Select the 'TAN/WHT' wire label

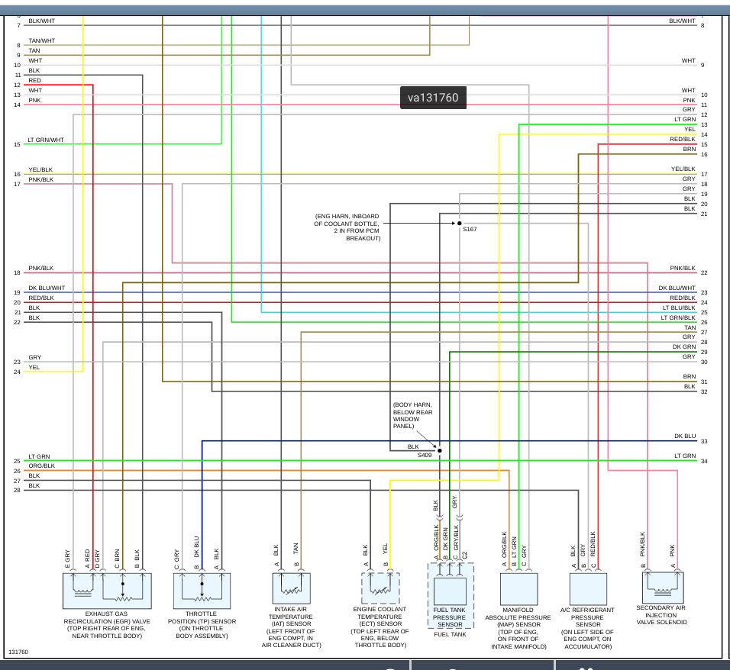tap(42, 40)
